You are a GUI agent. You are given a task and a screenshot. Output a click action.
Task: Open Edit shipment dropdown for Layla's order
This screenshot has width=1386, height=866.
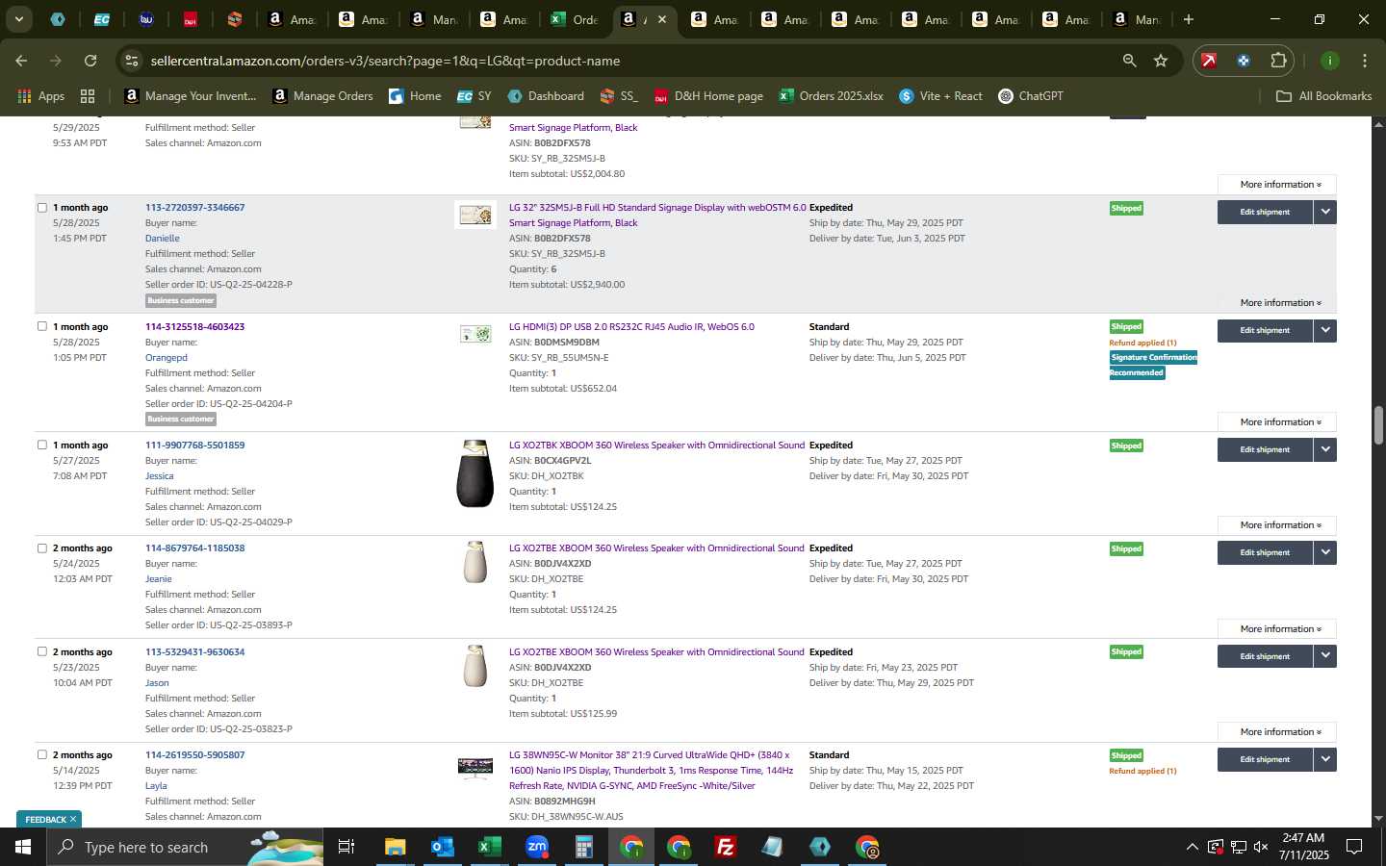(x=1325, y=759)
